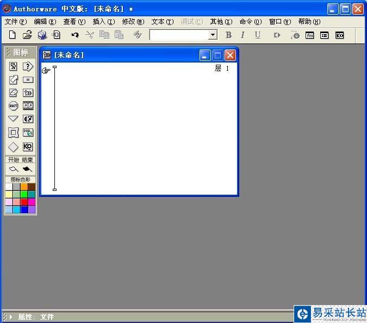Open the 窗口(W) menu
The width and height of the screenshot is (367, 323).
pos(280,22)
